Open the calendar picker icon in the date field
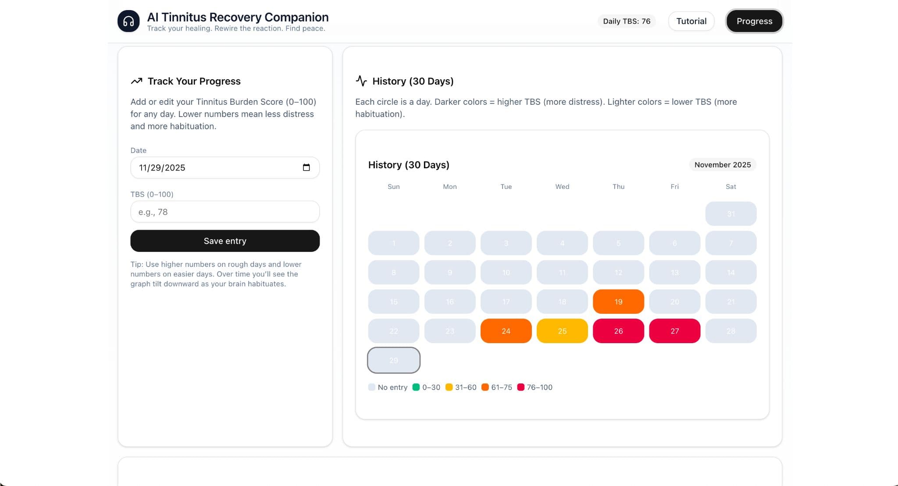This screenshot has height=486, width=898. [x=306, y=167]
